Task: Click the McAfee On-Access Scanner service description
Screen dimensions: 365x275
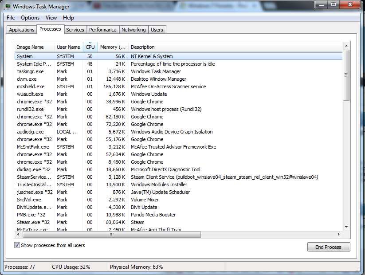Action: (168, 86)
